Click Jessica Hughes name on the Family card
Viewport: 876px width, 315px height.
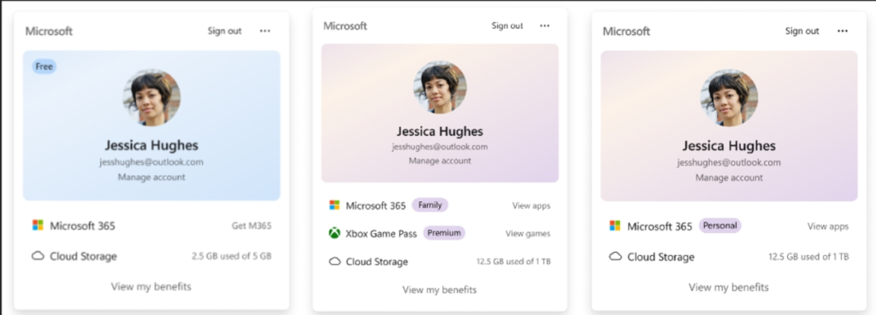440,131
